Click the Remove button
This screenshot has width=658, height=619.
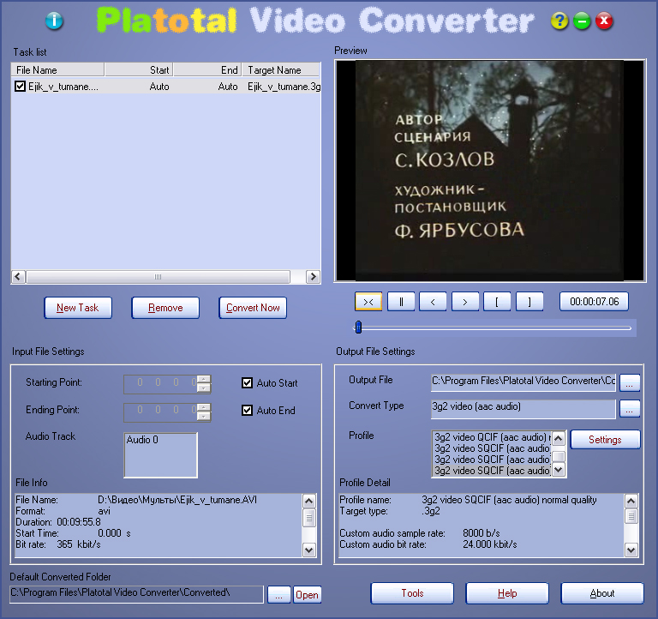tap(165, 308)
